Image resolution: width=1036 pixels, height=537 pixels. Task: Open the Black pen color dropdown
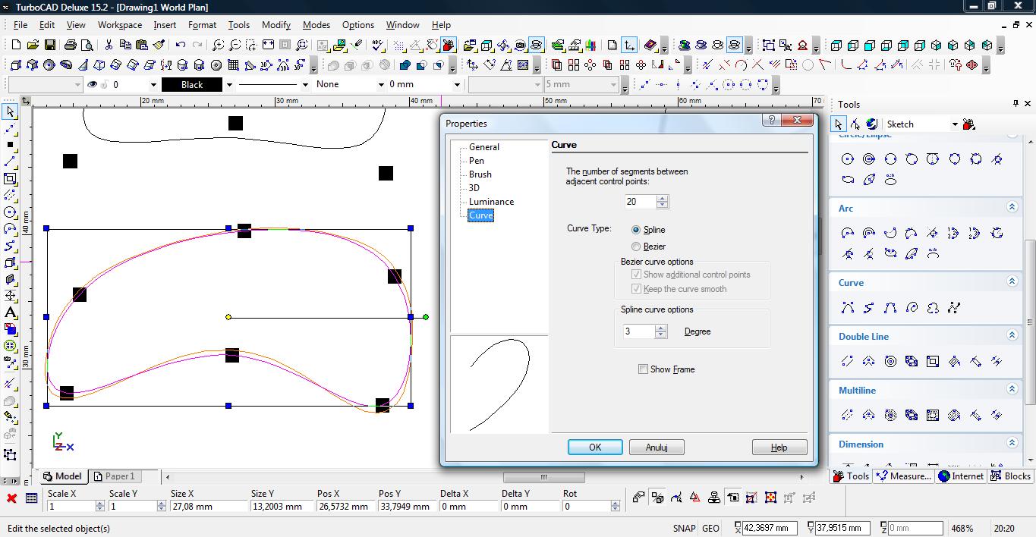229,85
